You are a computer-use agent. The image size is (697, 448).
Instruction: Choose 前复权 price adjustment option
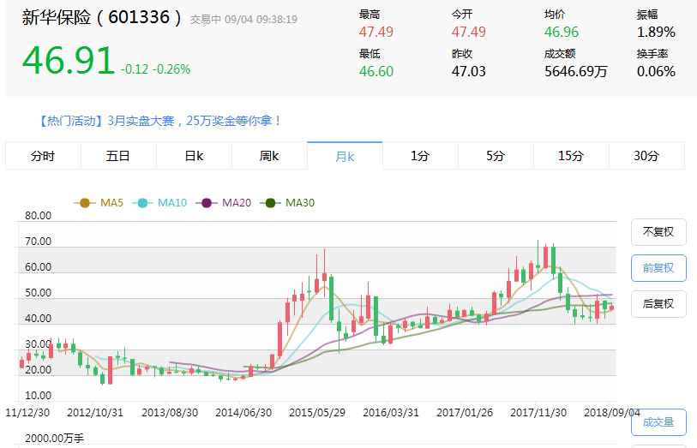[658, 268]
